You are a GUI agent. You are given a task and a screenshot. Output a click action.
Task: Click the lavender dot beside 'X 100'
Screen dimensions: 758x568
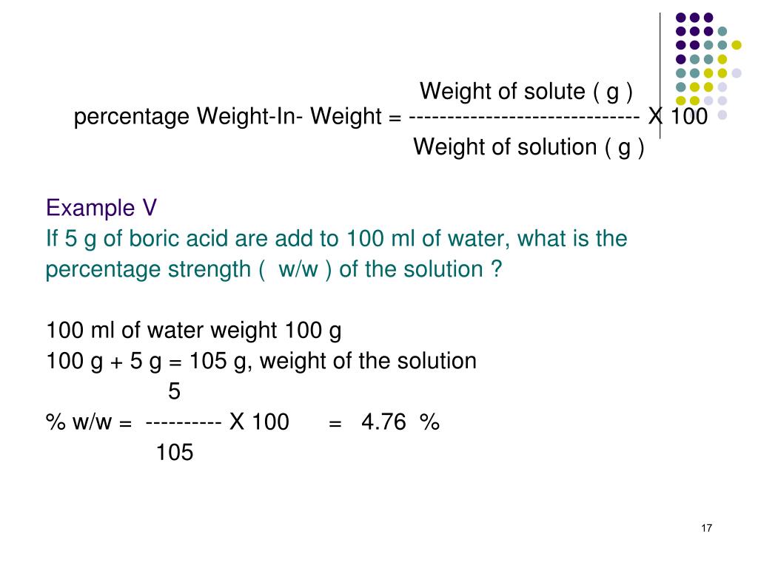point(722,115)
